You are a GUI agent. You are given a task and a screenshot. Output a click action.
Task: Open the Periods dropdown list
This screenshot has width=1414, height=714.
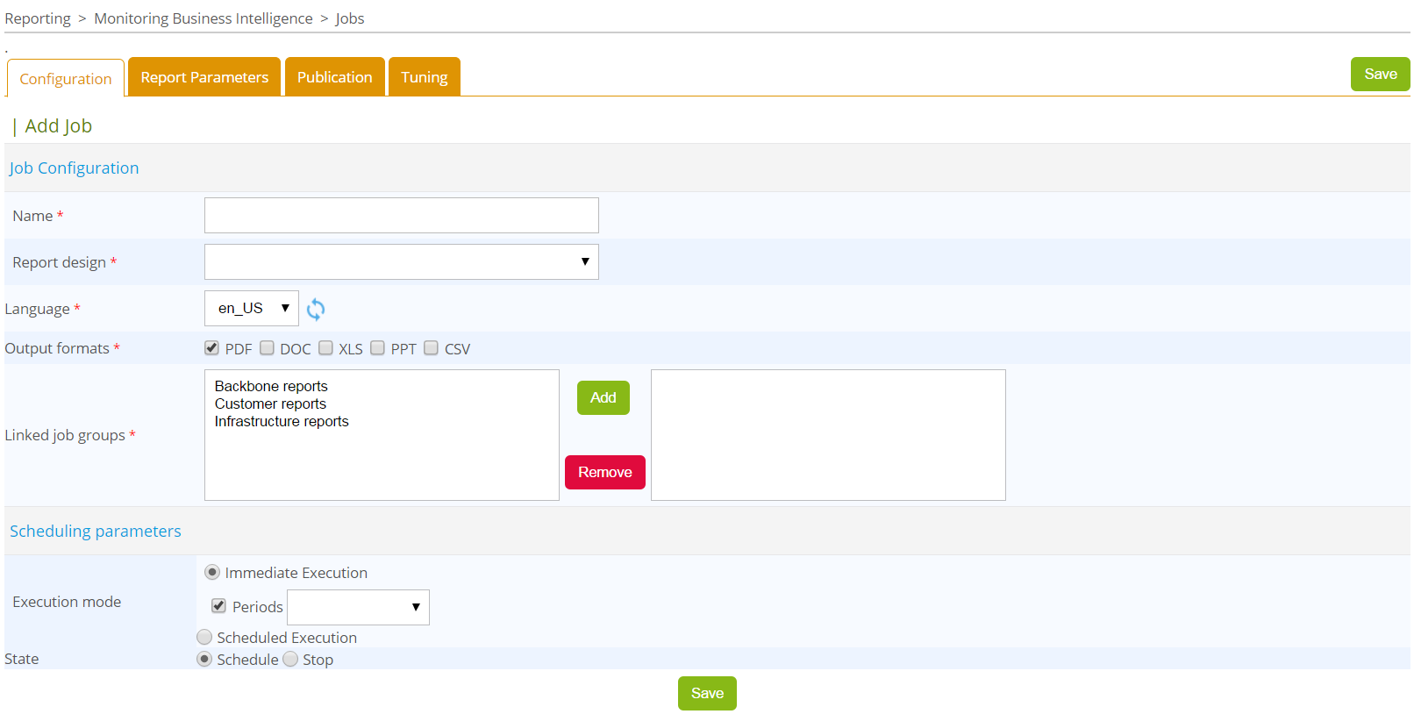coord(358,607)
